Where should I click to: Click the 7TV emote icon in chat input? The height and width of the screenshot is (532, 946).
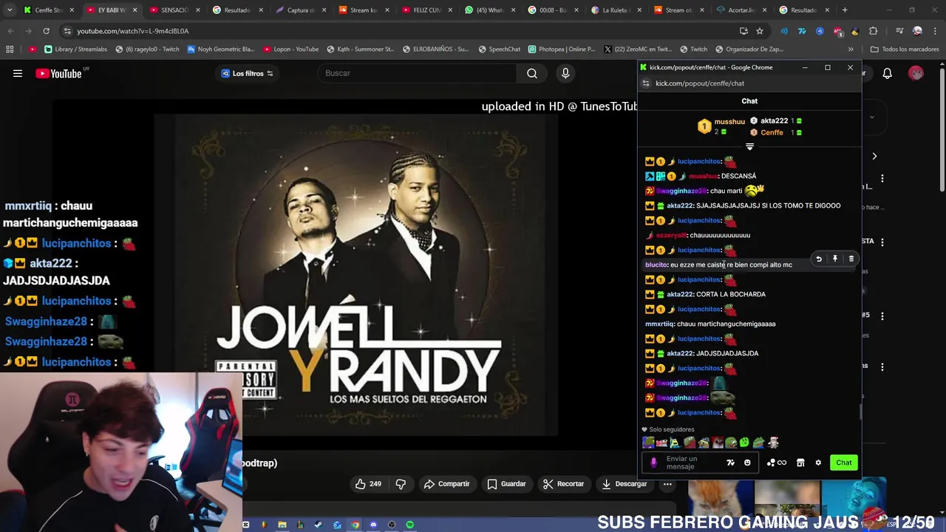pos(730,463)
